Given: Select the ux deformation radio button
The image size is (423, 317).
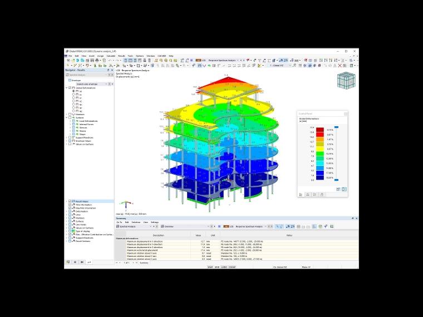Looking at the screenshot, I should pyautogui.click(x=73, y=95).
